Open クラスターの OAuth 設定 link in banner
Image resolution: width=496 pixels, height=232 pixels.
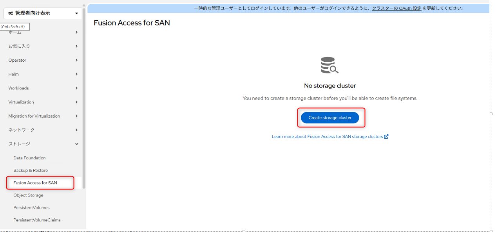point(396,8)
